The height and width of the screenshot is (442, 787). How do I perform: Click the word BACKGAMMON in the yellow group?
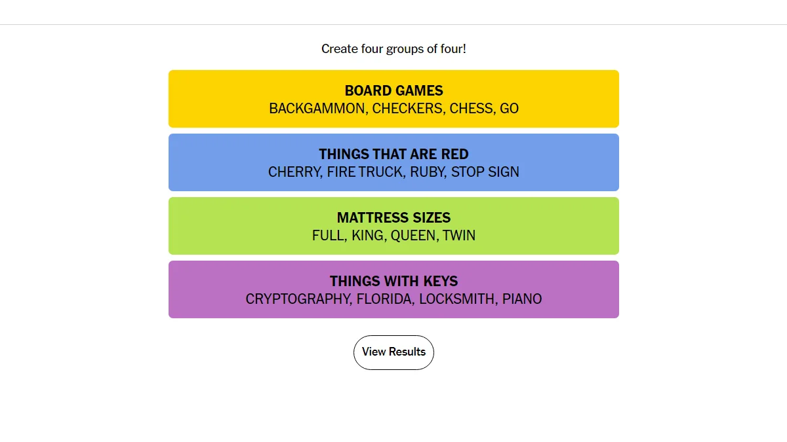coord(317,109)
